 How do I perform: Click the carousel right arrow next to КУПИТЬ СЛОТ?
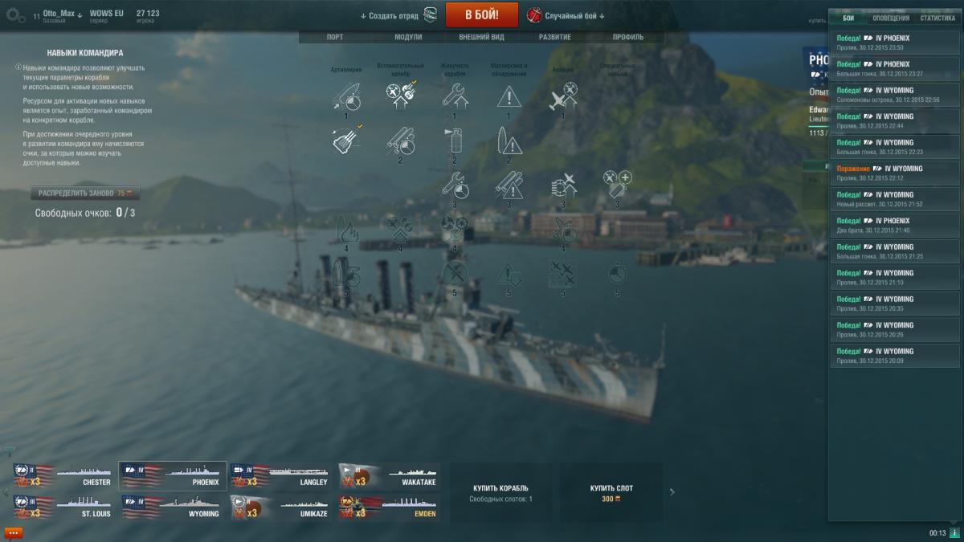pos(672,492)
